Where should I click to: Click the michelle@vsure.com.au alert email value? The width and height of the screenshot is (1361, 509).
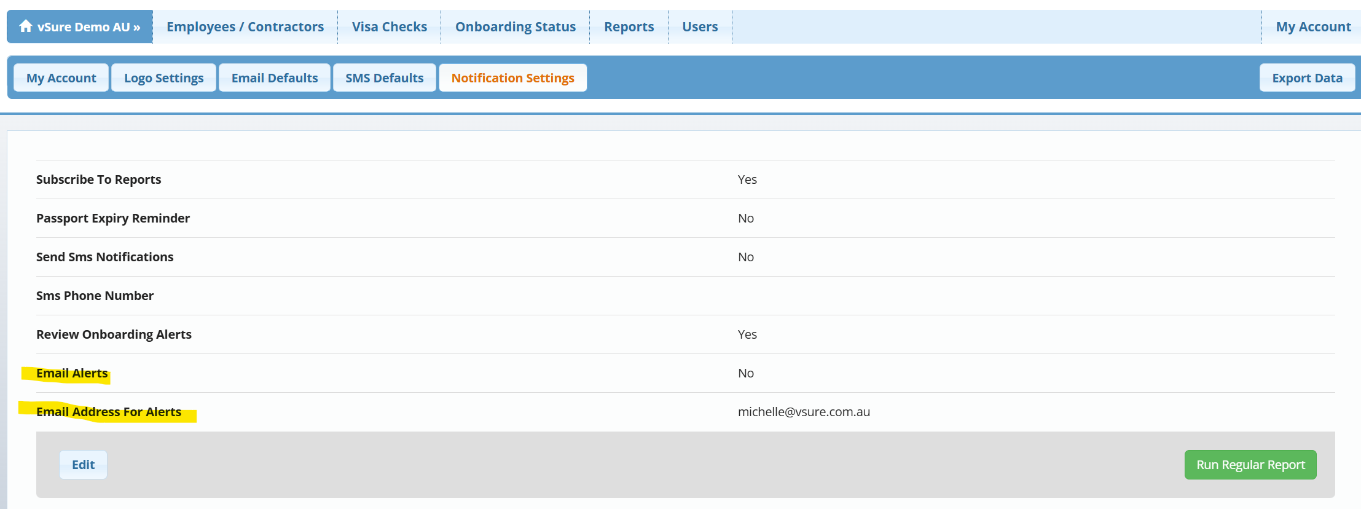click(x=803, y=412)
